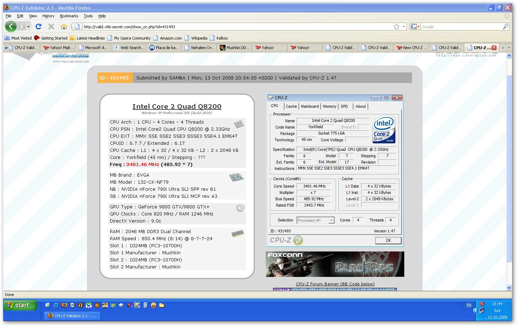
Task: Click the Start button
Action: [20, 305]
